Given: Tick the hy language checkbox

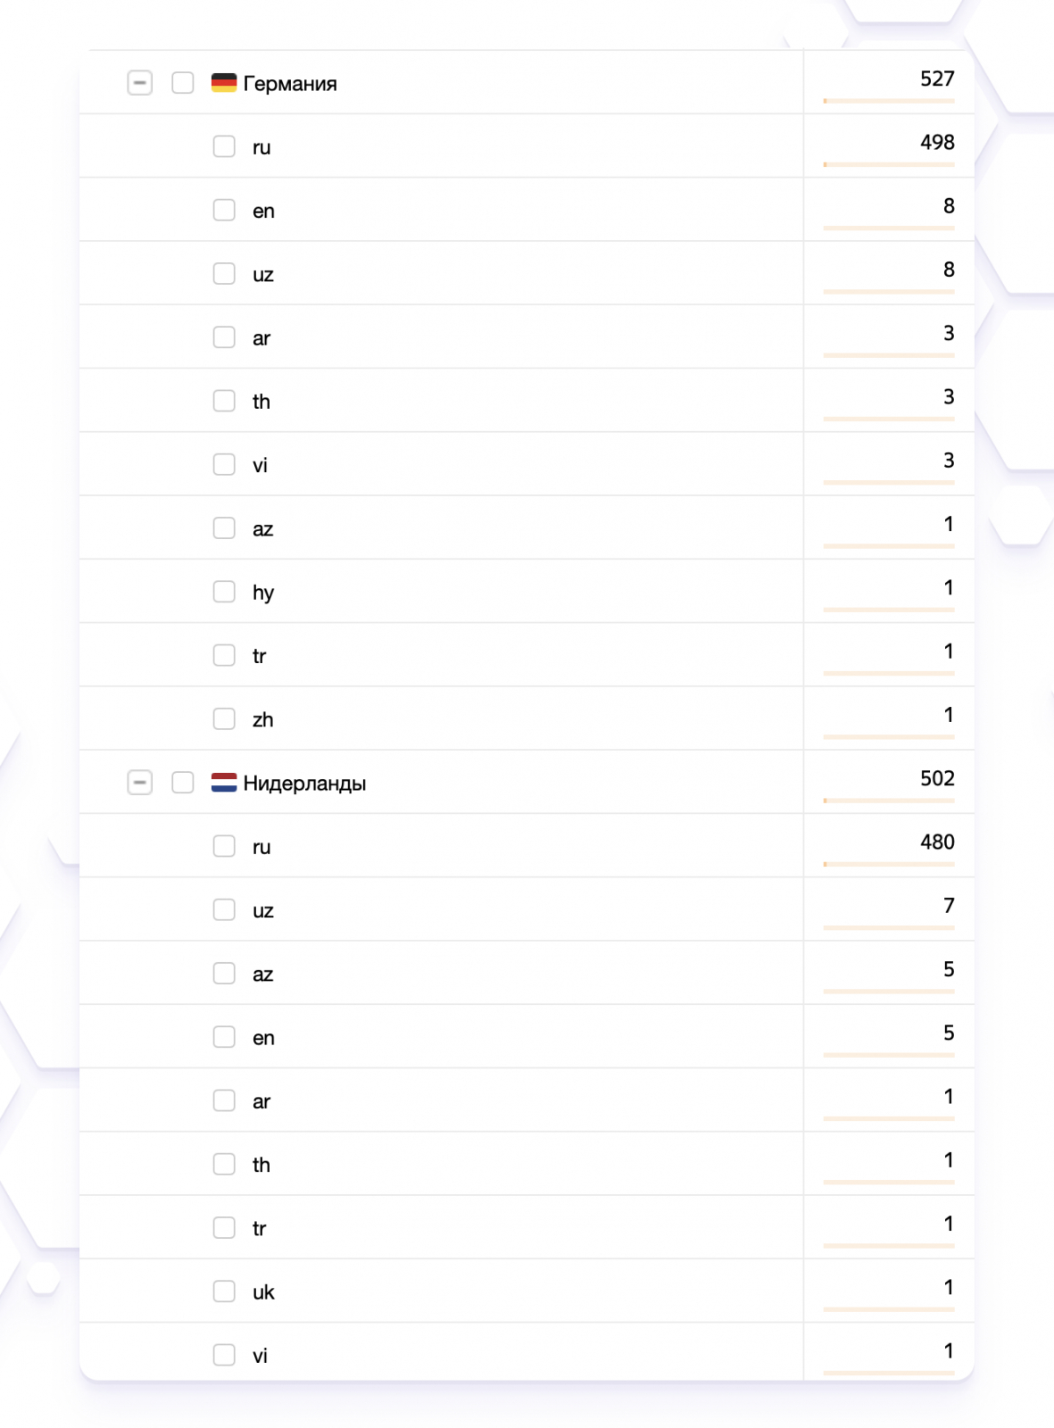Looking at the screenshot, I should point(224,592).
